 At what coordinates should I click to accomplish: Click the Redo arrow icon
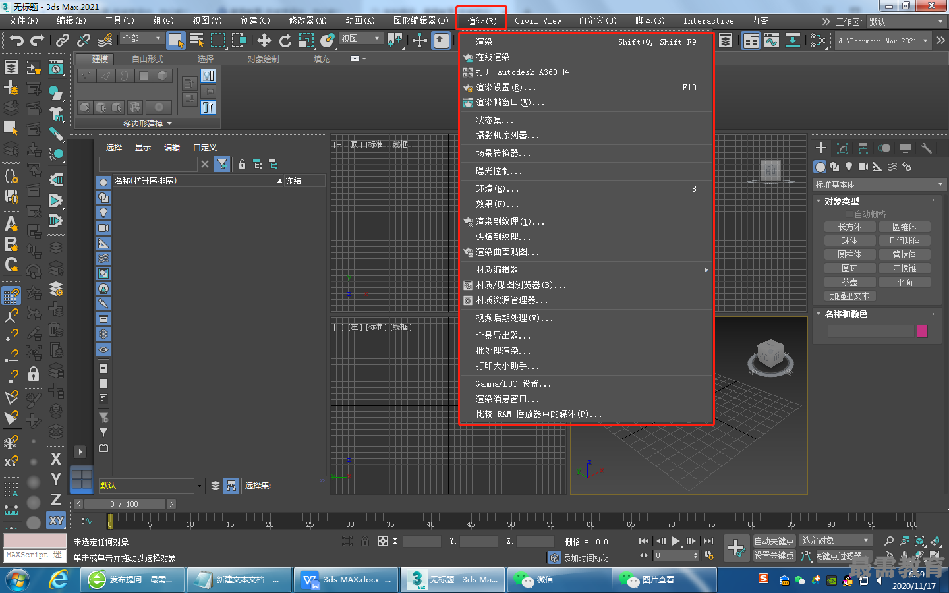click(38, 41)
